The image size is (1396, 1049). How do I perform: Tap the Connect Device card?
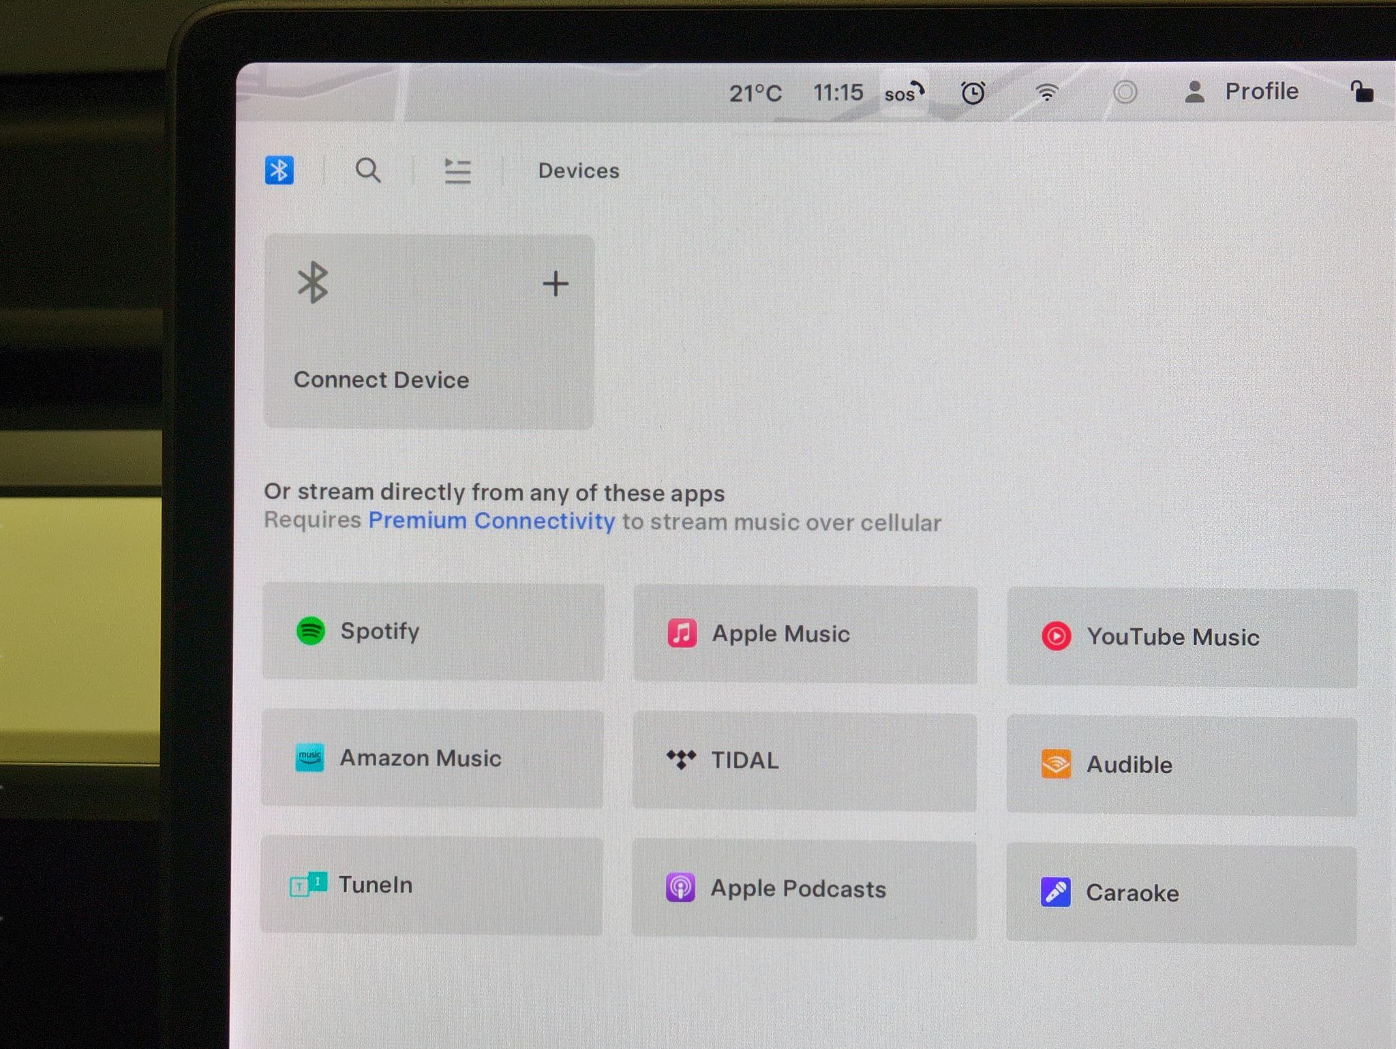[429, 332]
